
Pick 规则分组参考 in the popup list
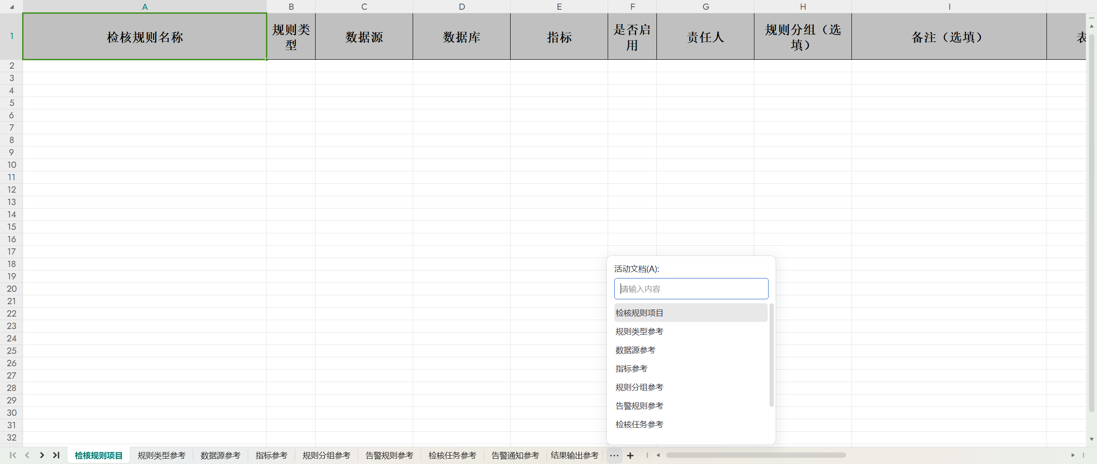click(x=639, y=387)
